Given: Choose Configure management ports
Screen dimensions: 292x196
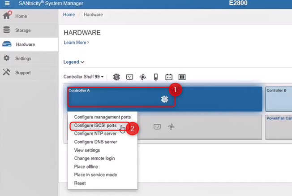Looking at the screenshot, I should (x=103, y=117).
